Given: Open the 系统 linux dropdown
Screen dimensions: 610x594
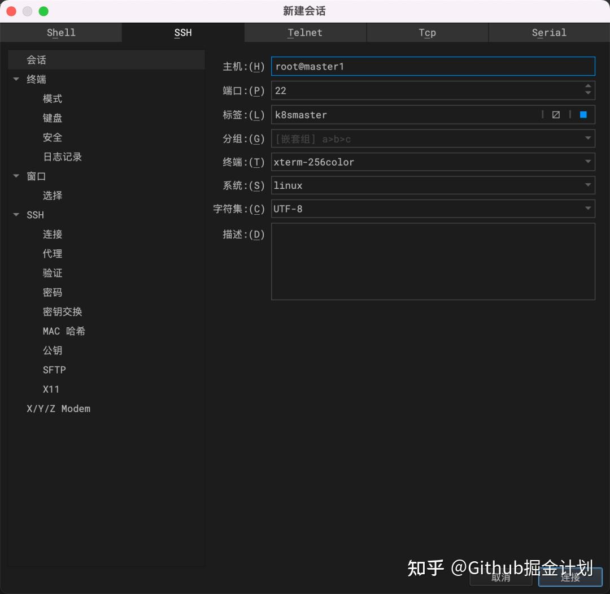Looking at the screenshot, I should pyautogui.click(x=433, y=185).
